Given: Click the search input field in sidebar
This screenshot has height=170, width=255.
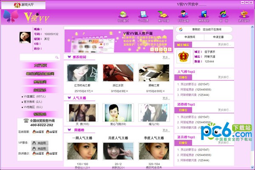Looking at the screenshot, I should pyautogui.click(x=40, y=57).
